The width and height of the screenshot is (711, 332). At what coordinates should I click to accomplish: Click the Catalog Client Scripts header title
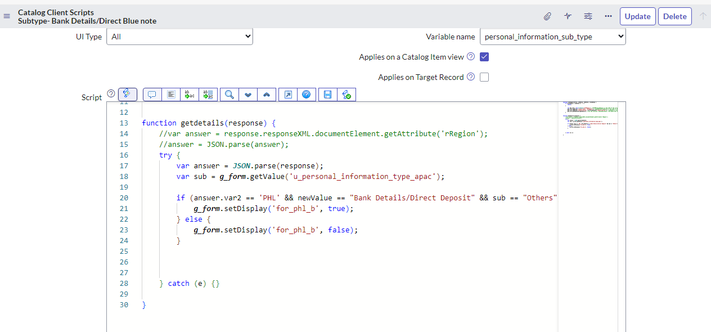click(x=56, y=12)
